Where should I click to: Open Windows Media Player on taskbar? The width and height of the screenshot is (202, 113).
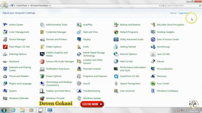click(31, 110)
